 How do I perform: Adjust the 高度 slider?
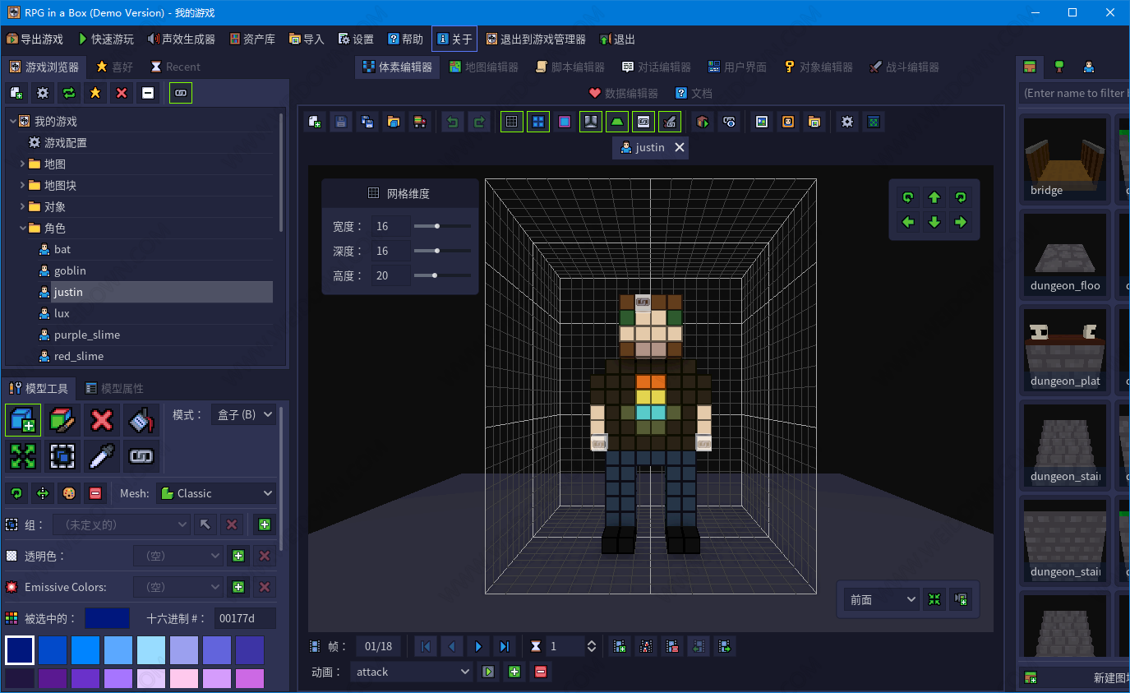(x=442, y=275)
